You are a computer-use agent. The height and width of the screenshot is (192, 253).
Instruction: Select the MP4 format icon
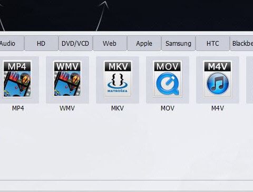click(17, 79)
